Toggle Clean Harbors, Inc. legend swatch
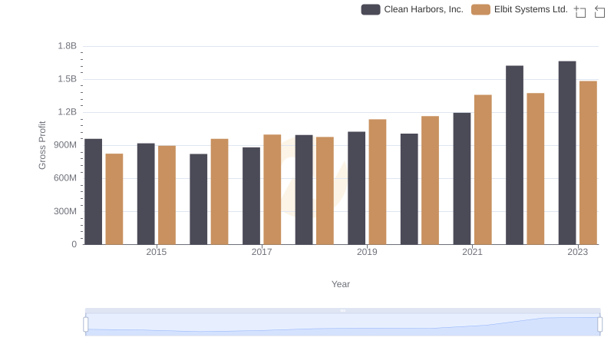This screenshot has height=354, width=614. [371, 9]
